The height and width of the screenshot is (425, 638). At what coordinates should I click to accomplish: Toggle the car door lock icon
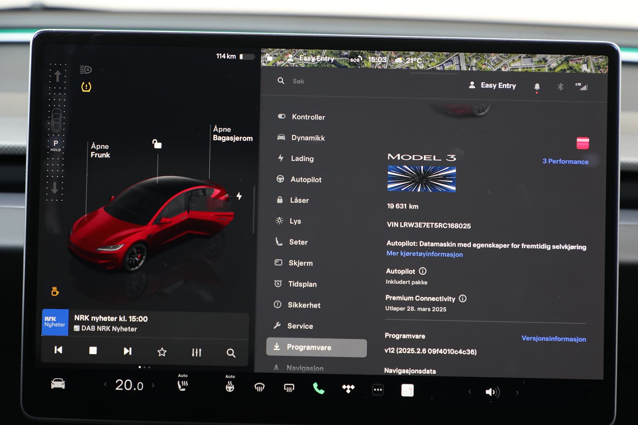pyautogui.click(x=157, y=144)
